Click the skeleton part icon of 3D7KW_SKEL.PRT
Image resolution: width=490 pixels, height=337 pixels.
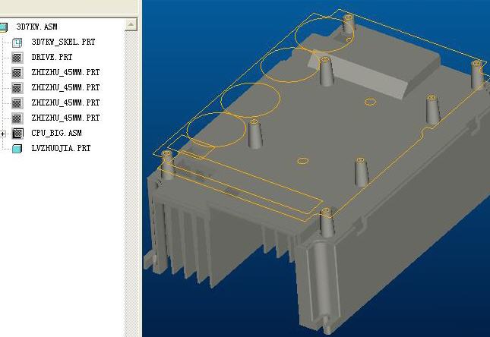pos(17,43)
